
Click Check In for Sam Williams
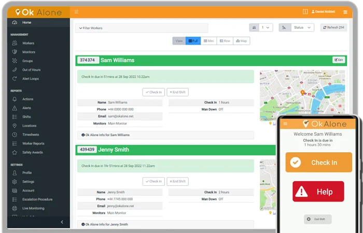coord(153,92)
